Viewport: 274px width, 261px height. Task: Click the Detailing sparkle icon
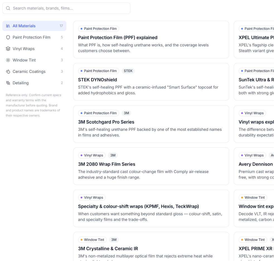[x=8, y=83]
